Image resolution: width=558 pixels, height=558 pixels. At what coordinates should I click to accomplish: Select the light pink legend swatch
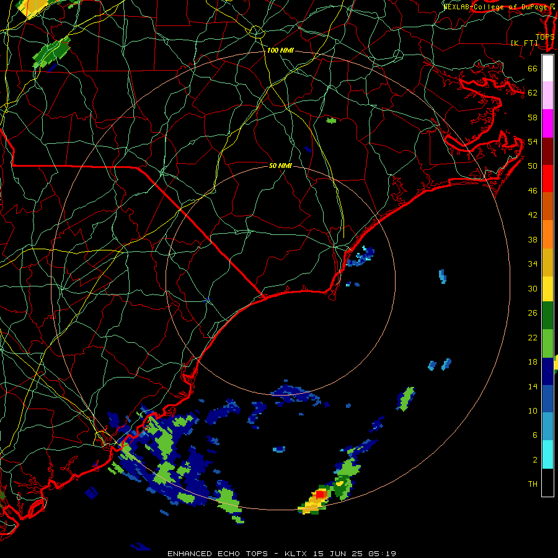(x=547, y=95)
